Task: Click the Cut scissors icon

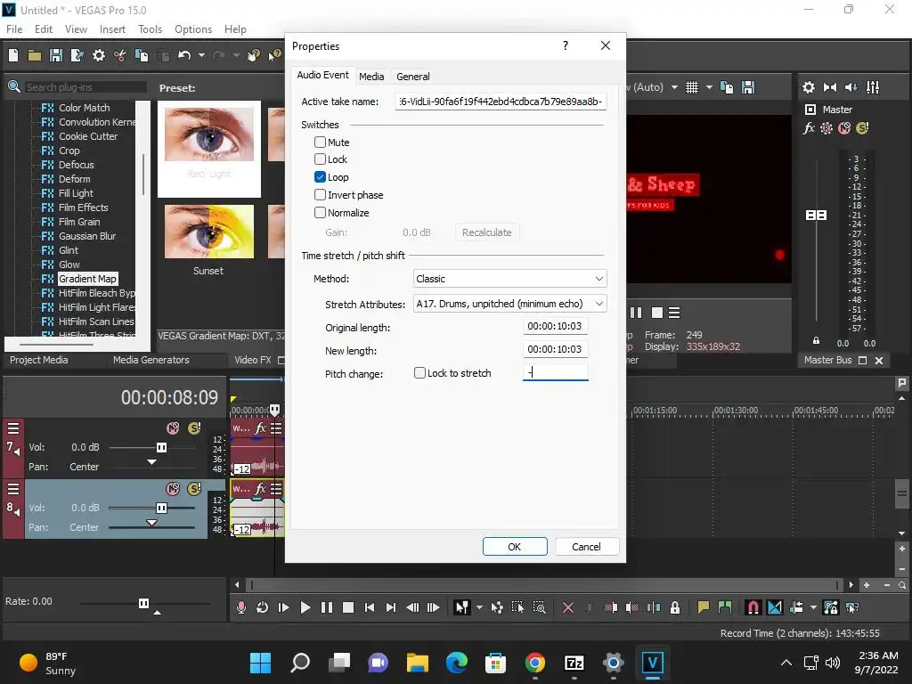Action: [120, 55]
